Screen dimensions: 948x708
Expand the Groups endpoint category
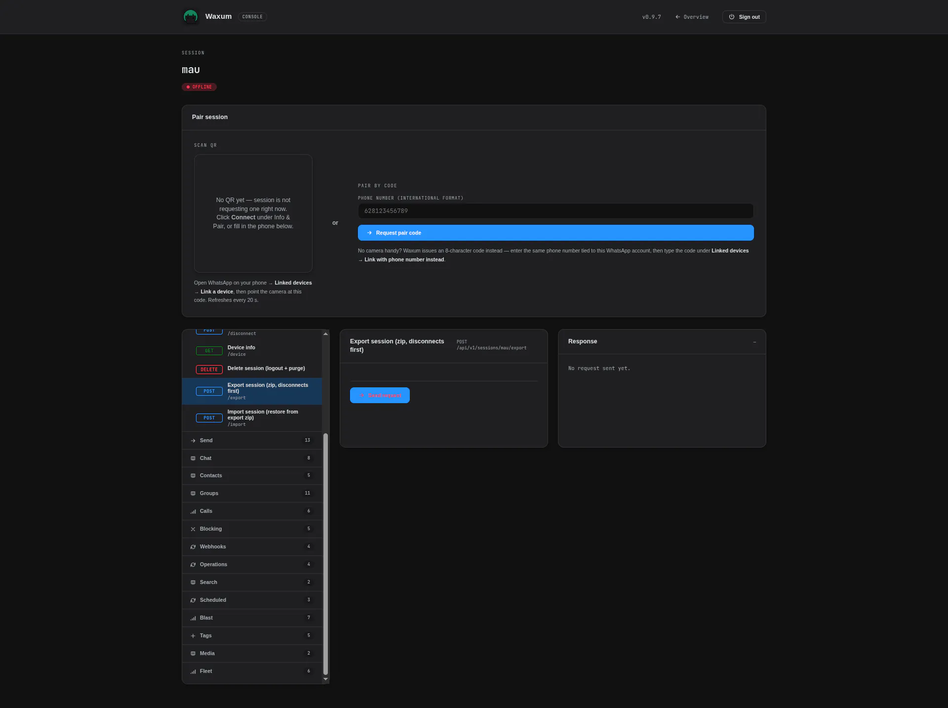point(252,494)
